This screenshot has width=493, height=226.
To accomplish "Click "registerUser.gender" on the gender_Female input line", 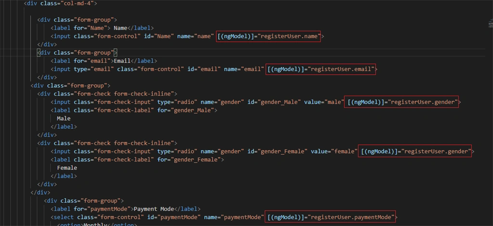I will tap(436, 151).
